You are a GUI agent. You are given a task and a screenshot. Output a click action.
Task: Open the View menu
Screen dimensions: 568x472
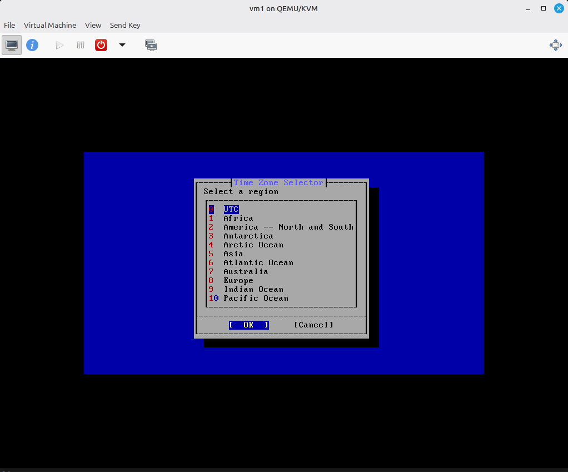click(93, 25)
